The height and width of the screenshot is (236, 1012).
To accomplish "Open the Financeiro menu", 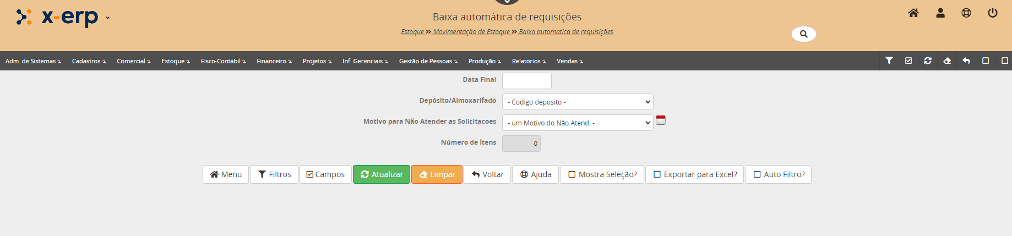I will [274, 61].
